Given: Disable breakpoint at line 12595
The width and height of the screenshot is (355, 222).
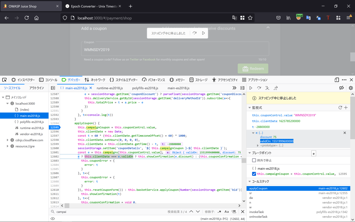Looking at the screenshot, I should pos(254,174).
